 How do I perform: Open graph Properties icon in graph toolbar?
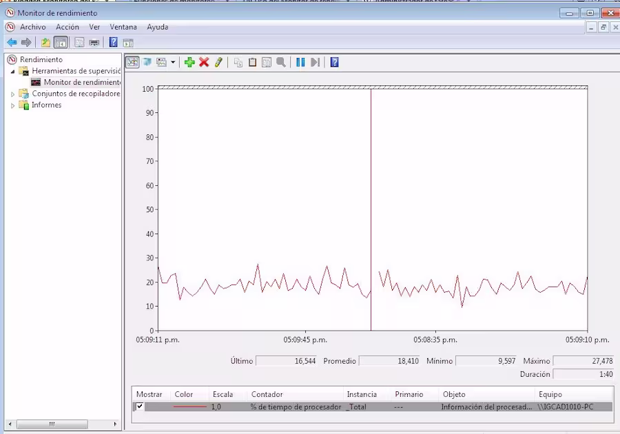coord(267,62)
